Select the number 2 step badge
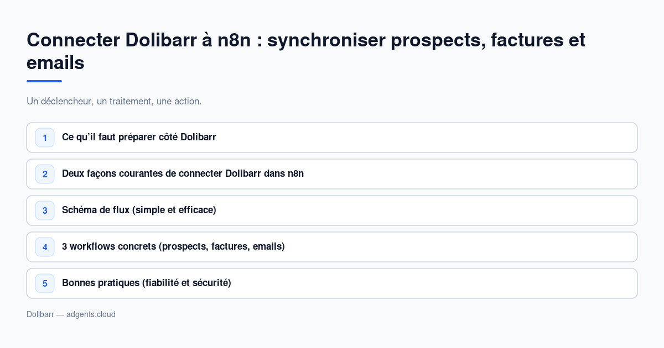This screenshot has width=664, height=348. tap(45, 174)
